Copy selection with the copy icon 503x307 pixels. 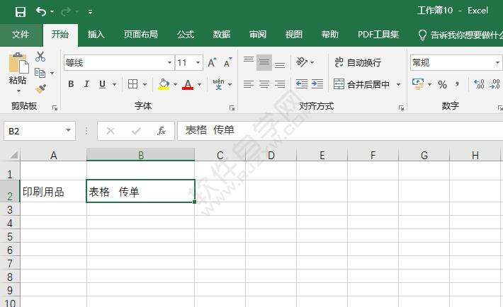tap(40, 73)
